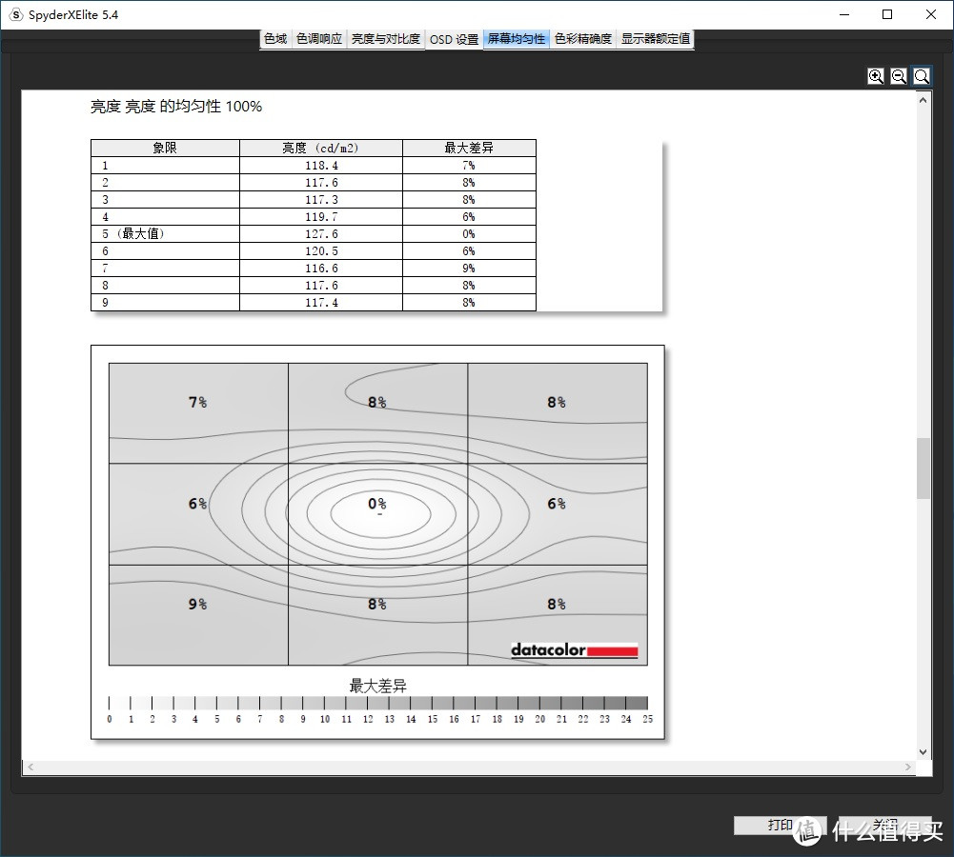Switch to the 色调响应 tab

tap(319, 39)
